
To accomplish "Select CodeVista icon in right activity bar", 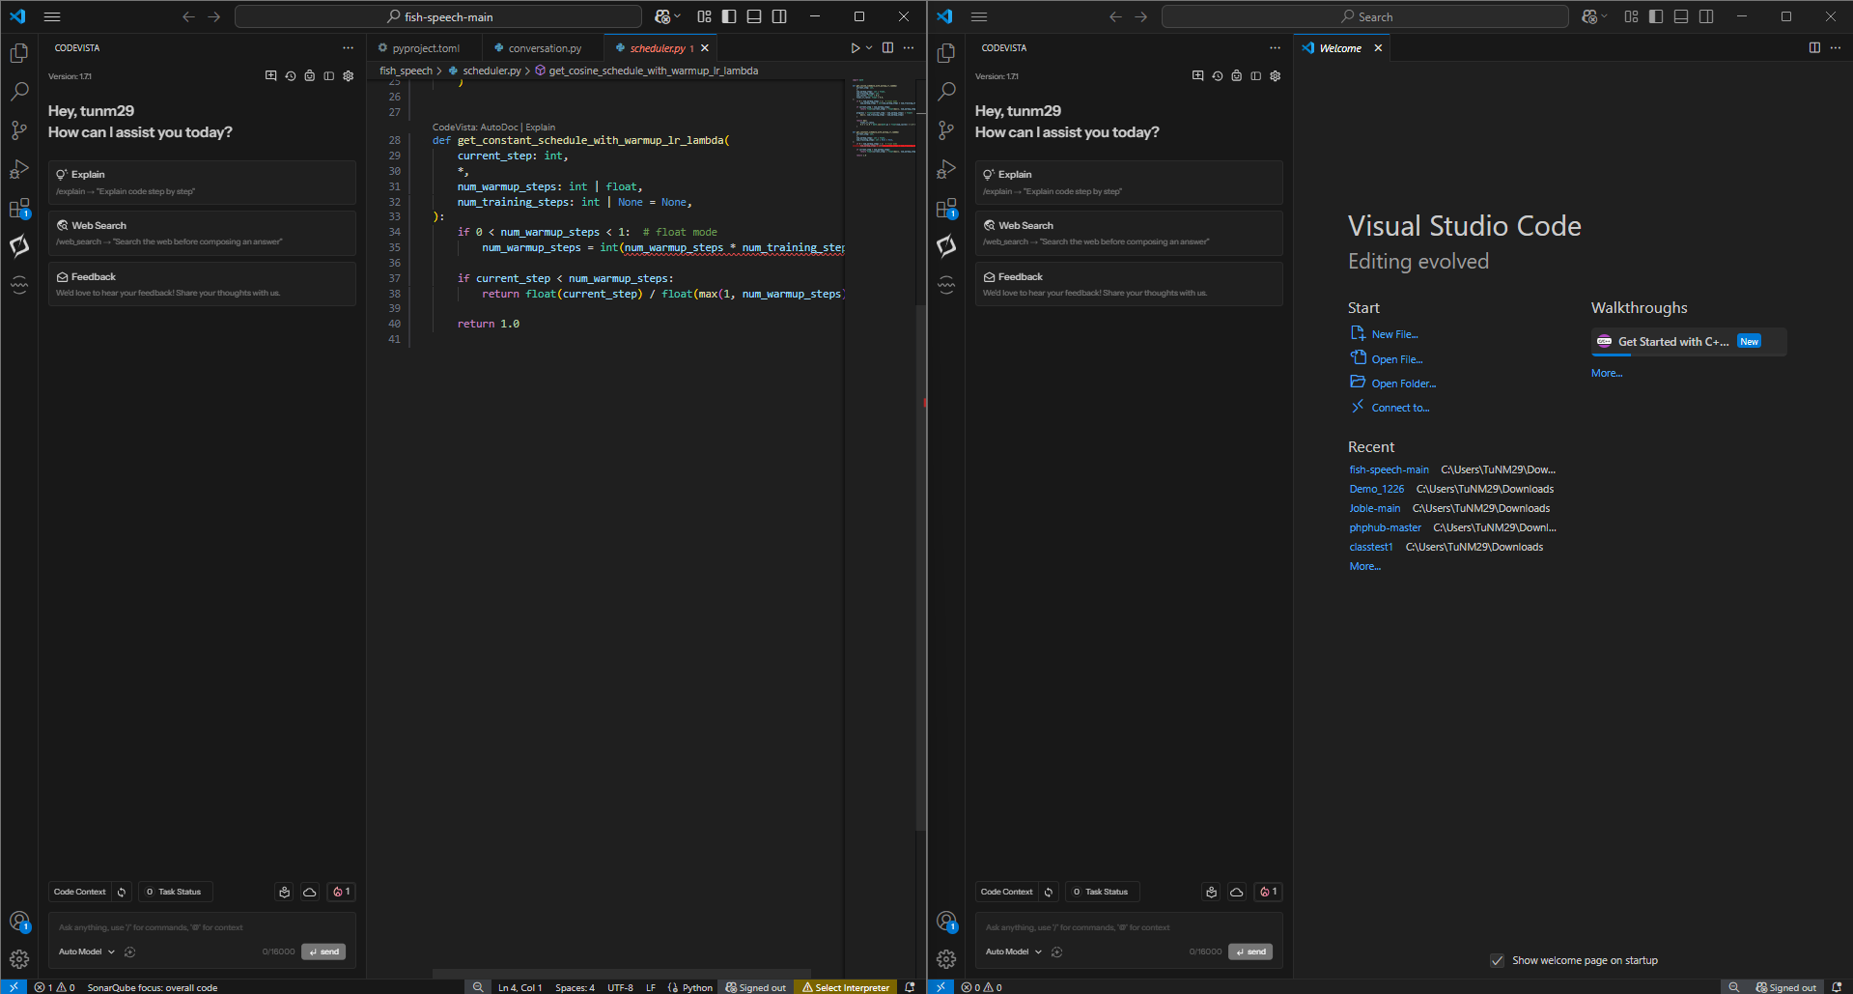I will 946,246.
